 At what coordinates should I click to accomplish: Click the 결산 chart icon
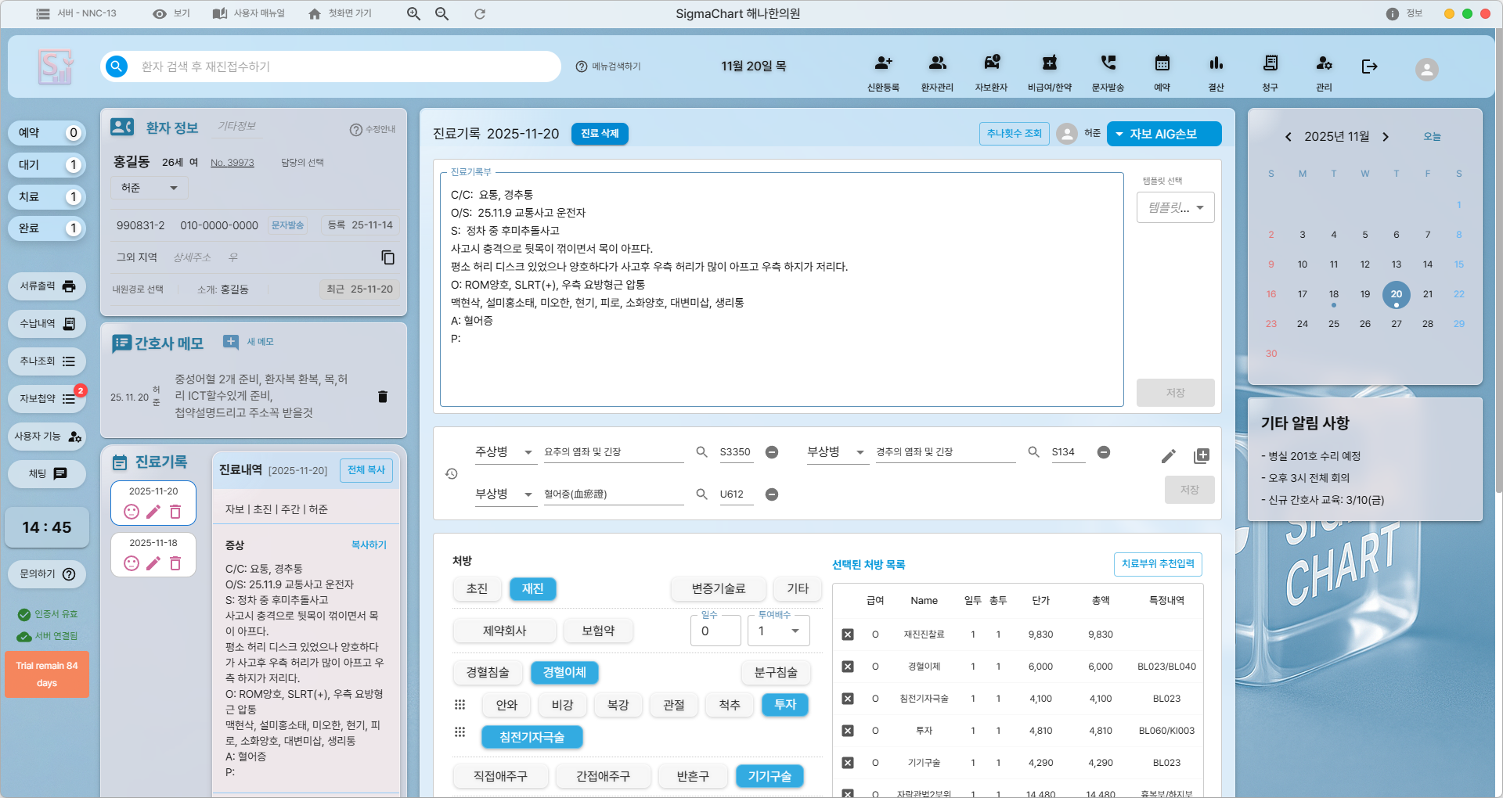[x=1216, y=64]
